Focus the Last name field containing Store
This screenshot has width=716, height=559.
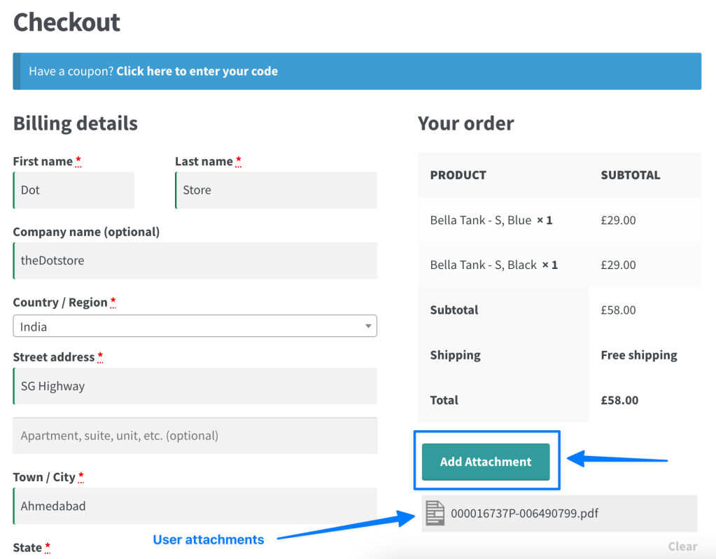276,191
